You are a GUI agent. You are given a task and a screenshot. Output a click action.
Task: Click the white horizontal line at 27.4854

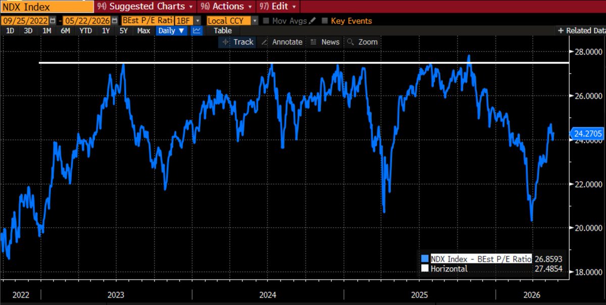click(x=305, y=63)
